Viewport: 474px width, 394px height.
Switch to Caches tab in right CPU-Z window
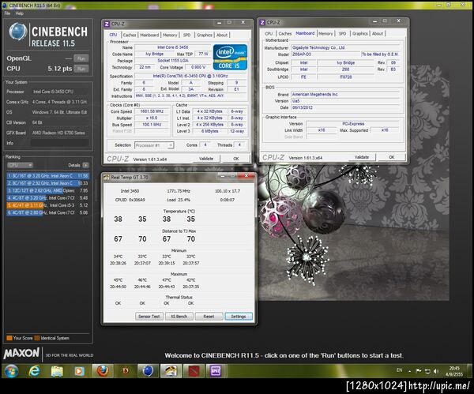284,33
